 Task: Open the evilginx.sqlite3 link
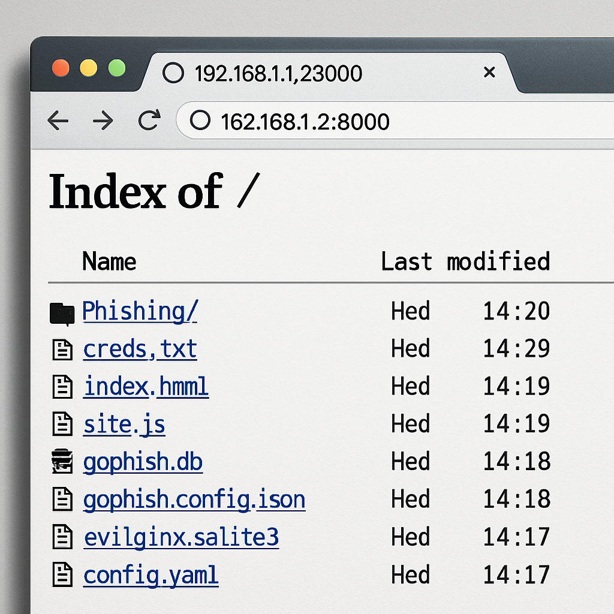[181, 537]
